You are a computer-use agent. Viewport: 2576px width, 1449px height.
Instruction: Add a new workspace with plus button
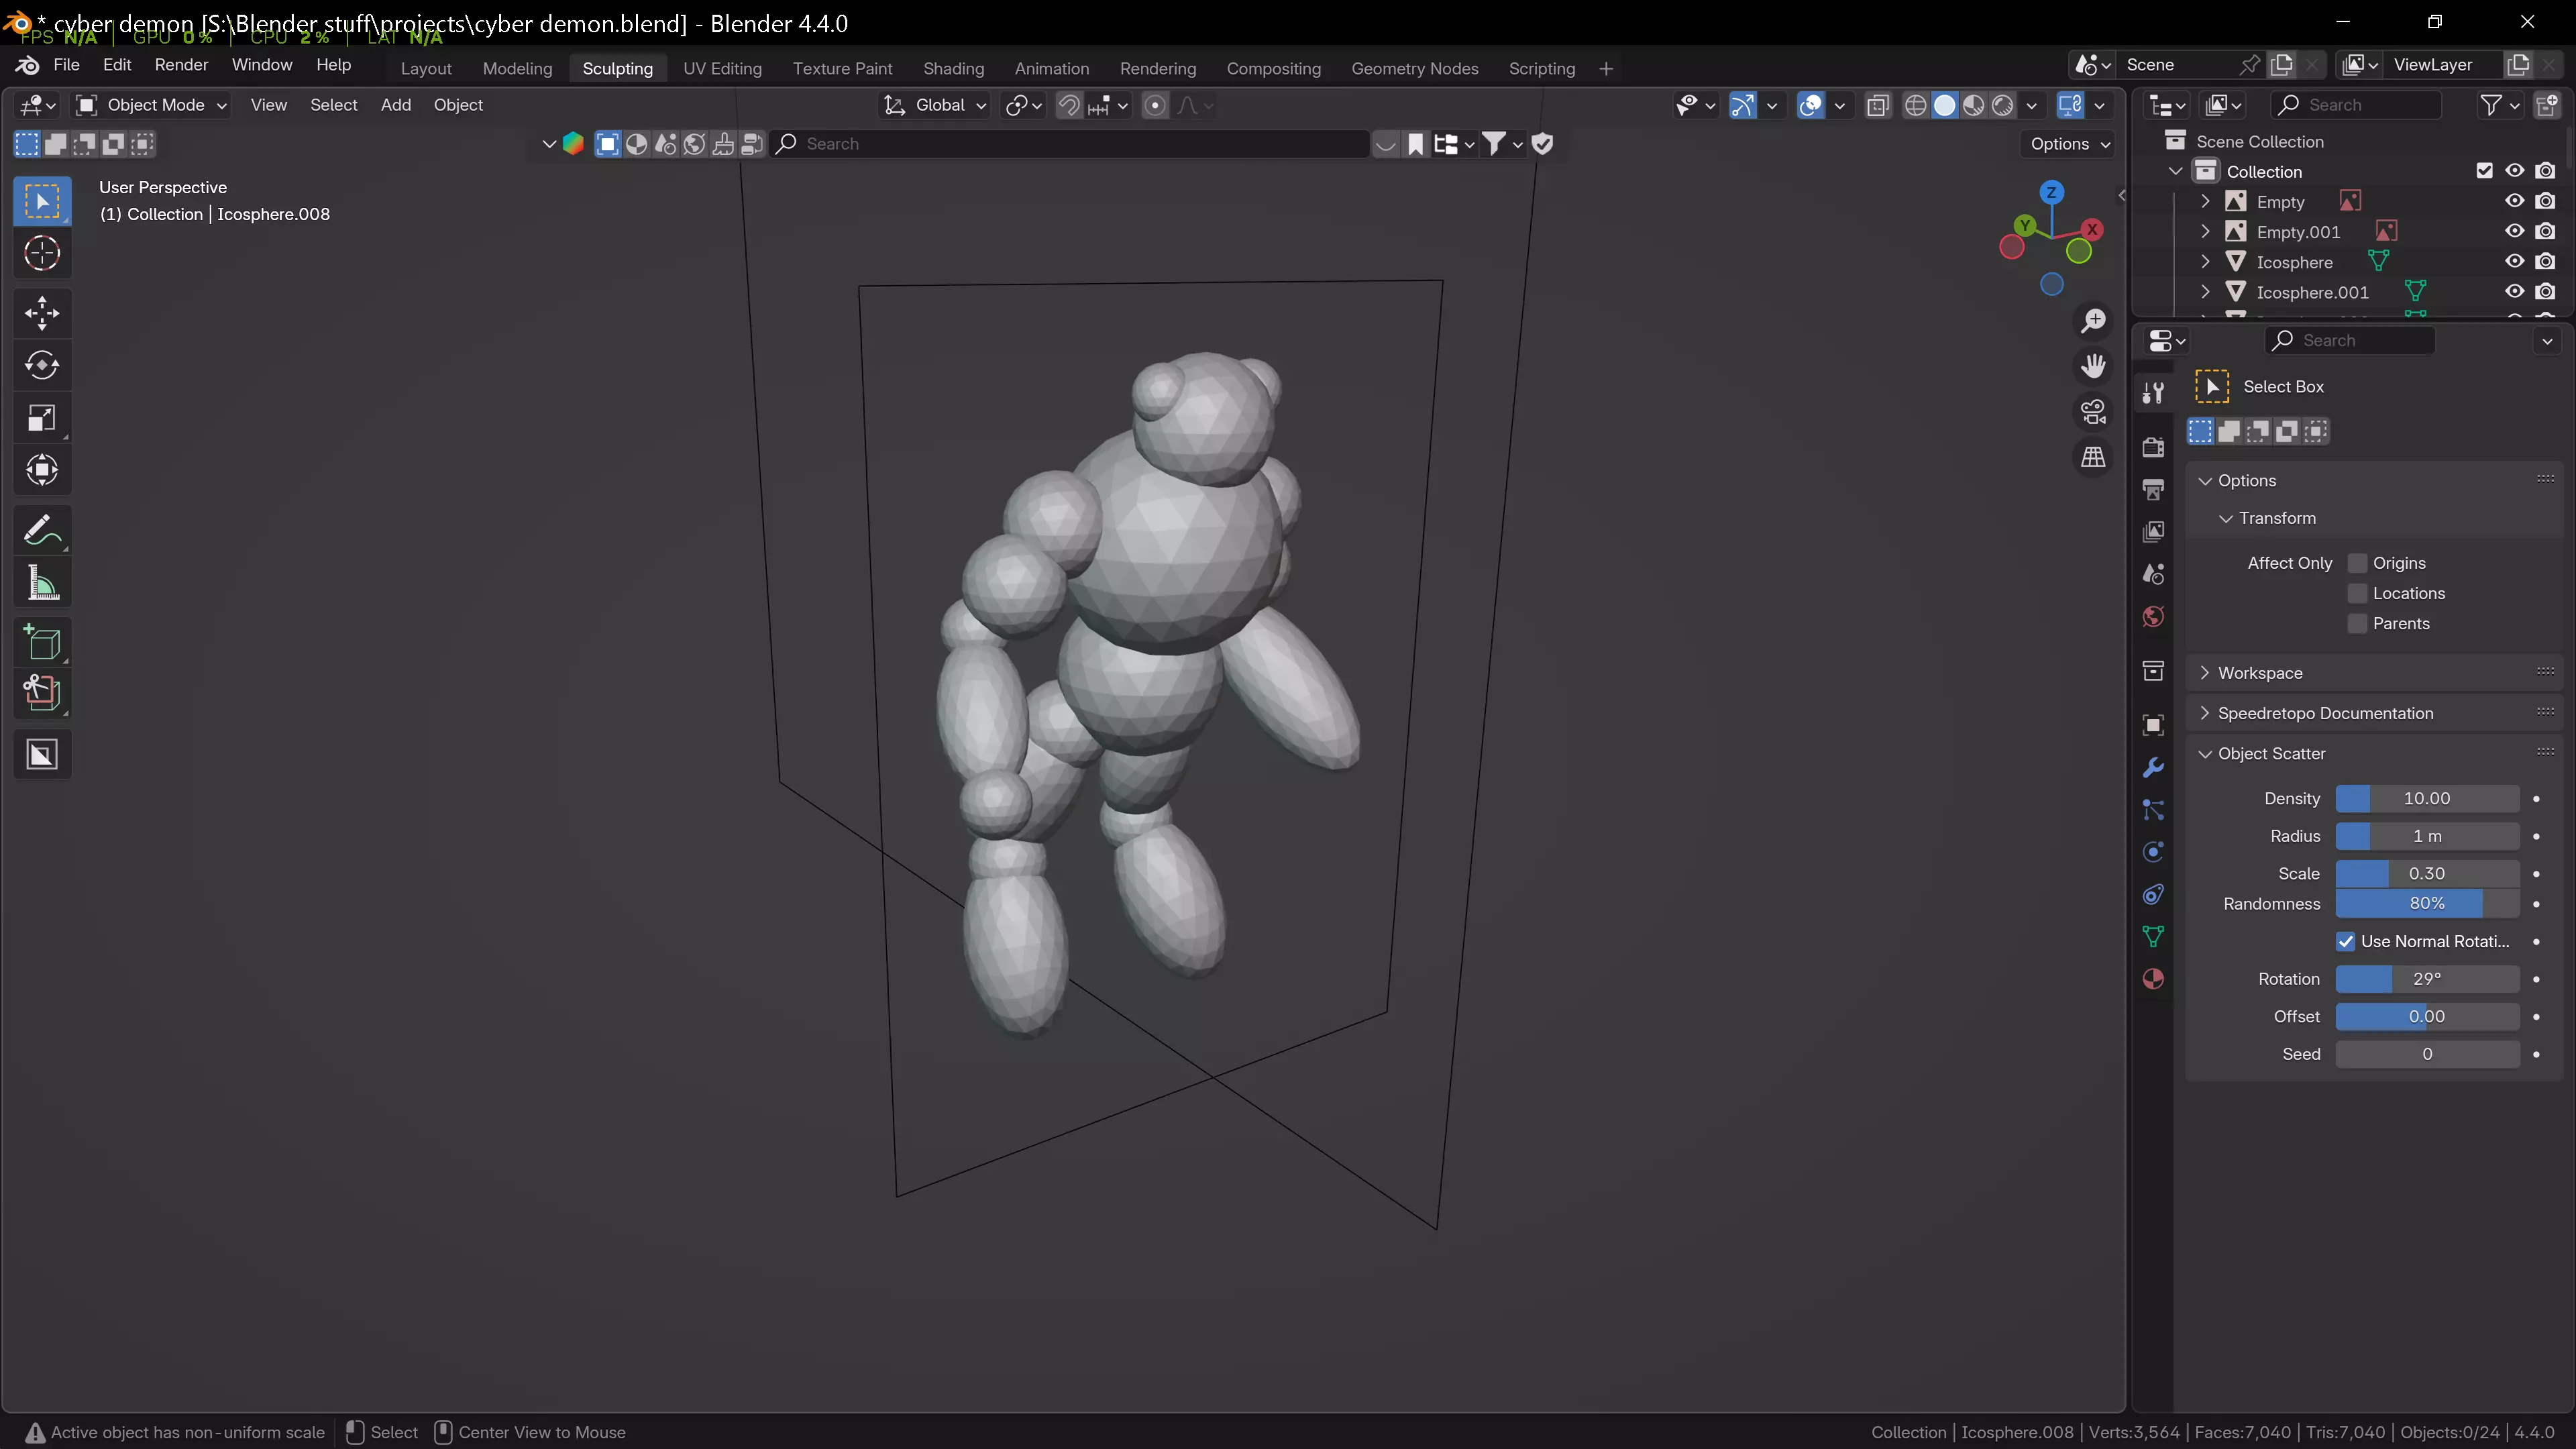pos(1606,68)
